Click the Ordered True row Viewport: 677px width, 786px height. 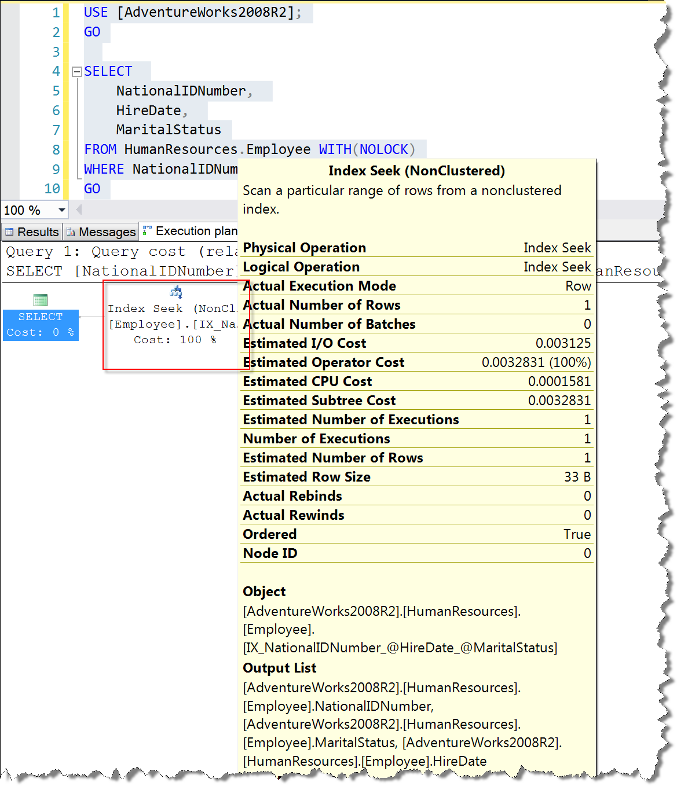[417, 534]
